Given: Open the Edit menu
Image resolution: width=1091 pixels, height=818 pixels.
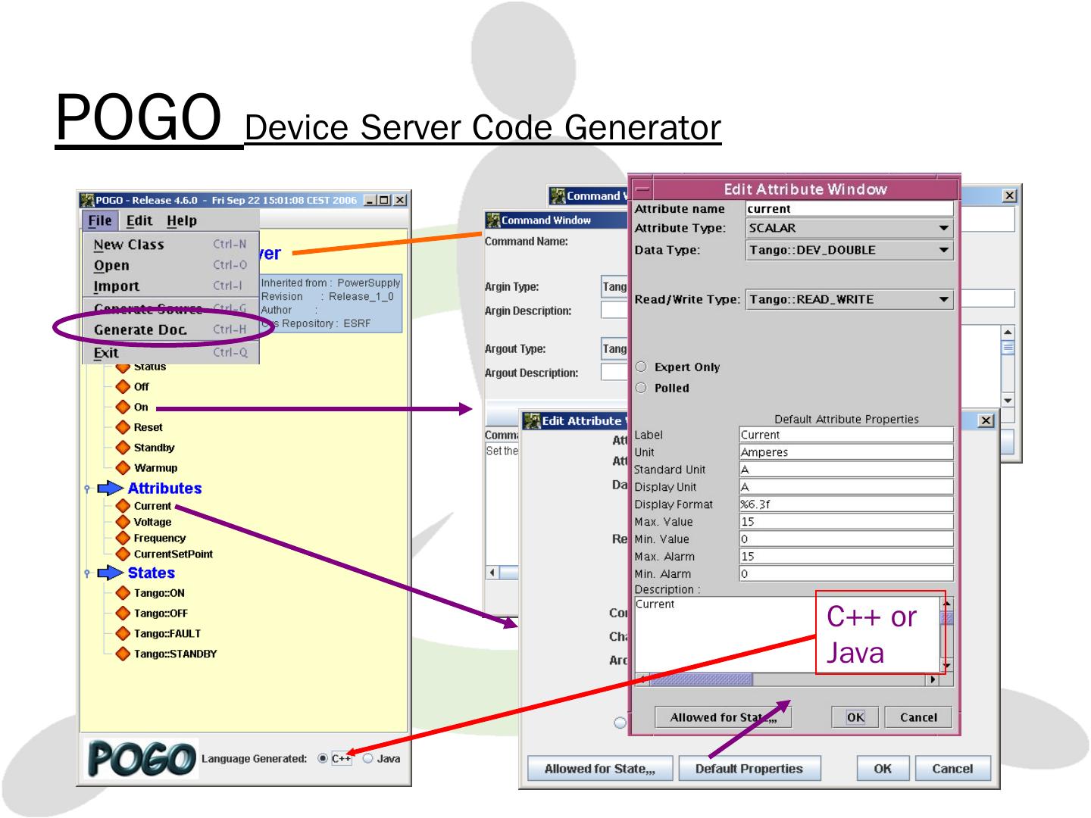Looking at the screenshot, I should point(139,220).
